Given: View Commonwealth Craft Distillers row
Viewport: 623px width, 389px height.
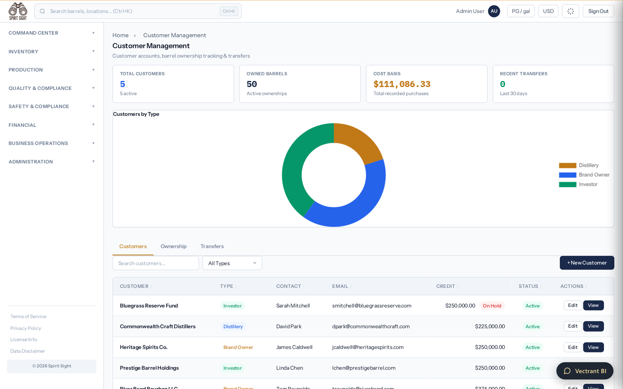Looking at the screenshot, I should click(593, 326).
